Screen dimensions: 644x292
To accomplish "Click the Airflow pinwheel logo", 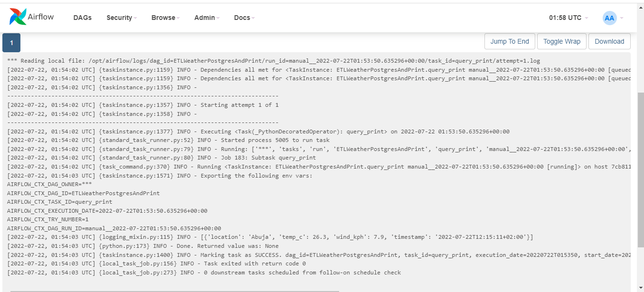I will pos(19,16).
